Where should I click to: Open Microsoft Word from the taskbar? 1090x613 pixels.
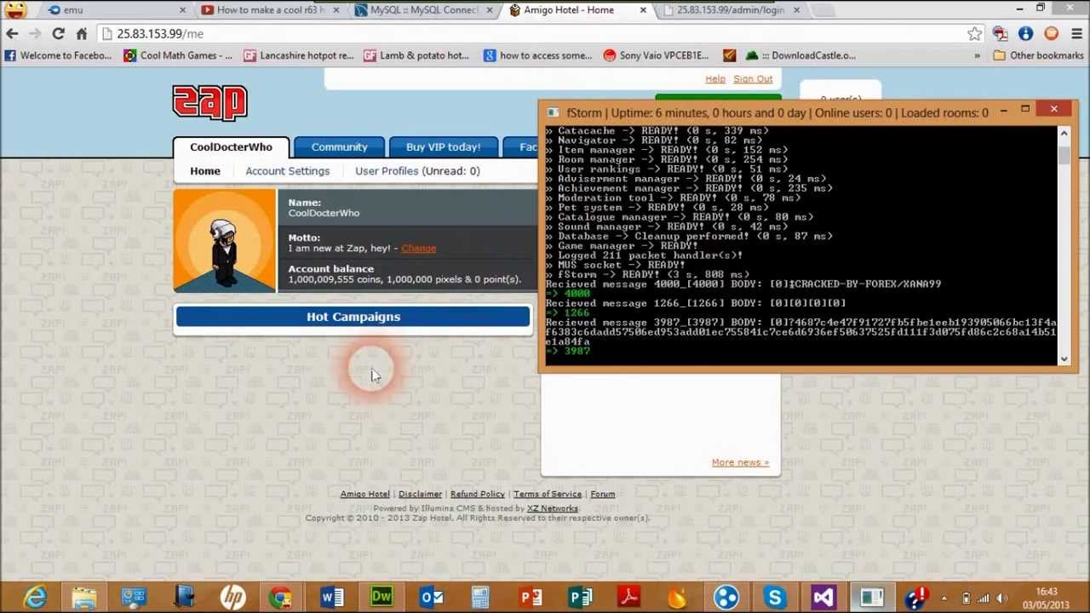(x=331, y=597)
